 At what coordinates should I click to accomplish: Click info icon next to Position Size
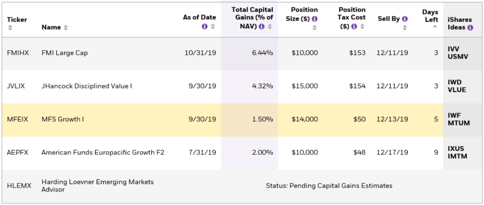315,19
